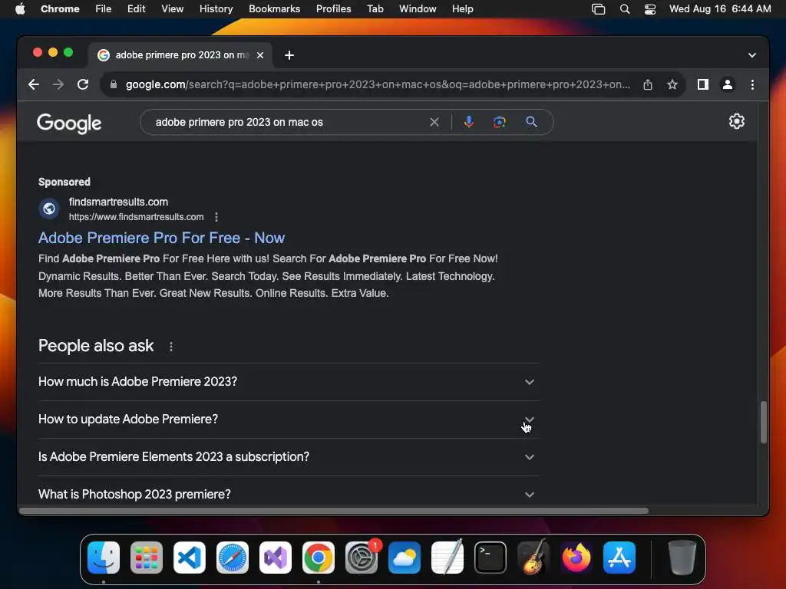This screenshot has height=589, width=786.
Task: Open the Chrome profile avatar menu
Action: tap(728, 84)
